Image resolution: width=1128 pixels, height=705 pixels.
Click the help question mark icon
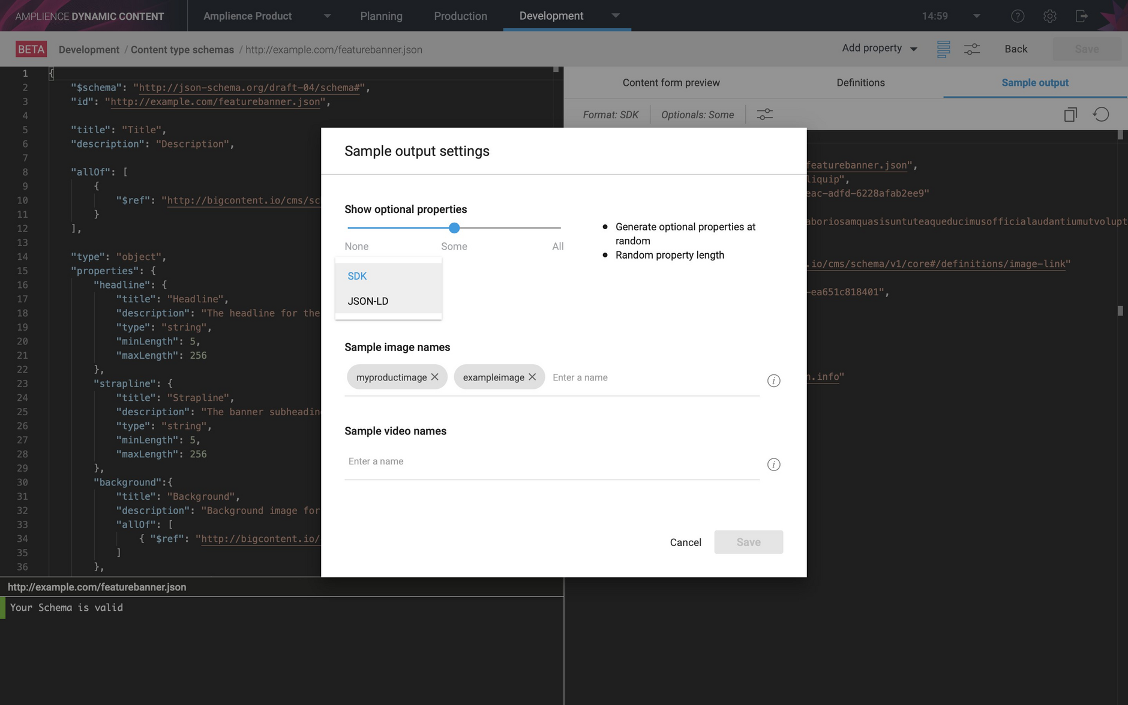click(1017, 16)
